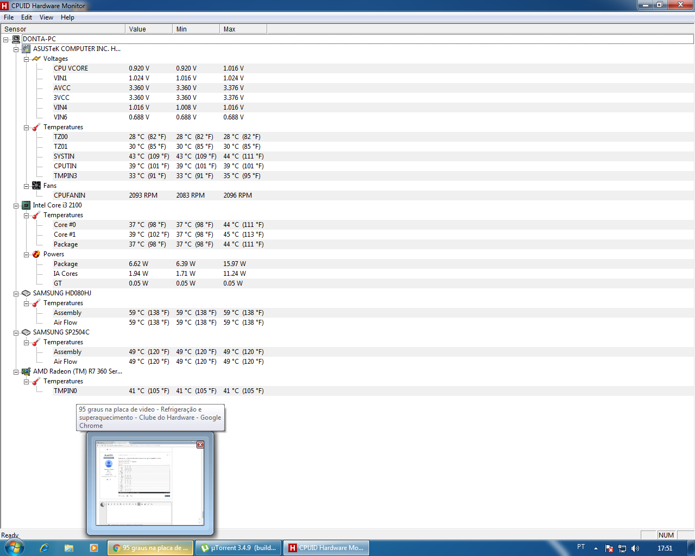Image resolution: width=695 pixels, height=556 pixels.
Task: Click the Voltages lightning icon
Action: (36, 59)
